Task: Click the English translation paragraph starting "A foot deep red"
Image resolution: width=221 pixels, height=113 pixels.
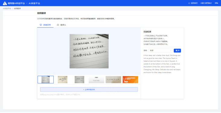Action: click(162, 64)
